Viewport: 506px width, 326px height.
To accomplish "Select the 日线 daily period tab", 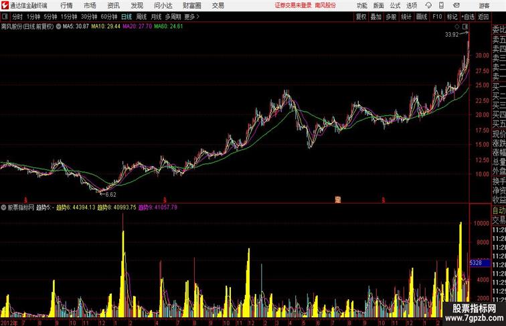I will coord(126,17).
